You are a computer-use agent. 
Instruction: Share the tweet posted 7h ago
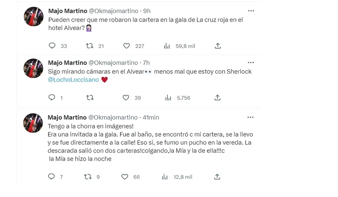217,98
